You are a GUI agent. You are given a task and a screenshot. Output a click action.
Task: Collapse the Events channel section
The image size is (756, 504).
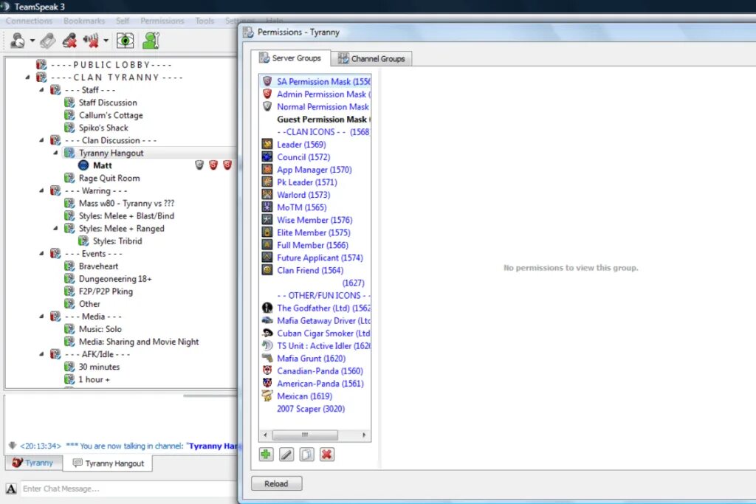(x=41, y=253)
